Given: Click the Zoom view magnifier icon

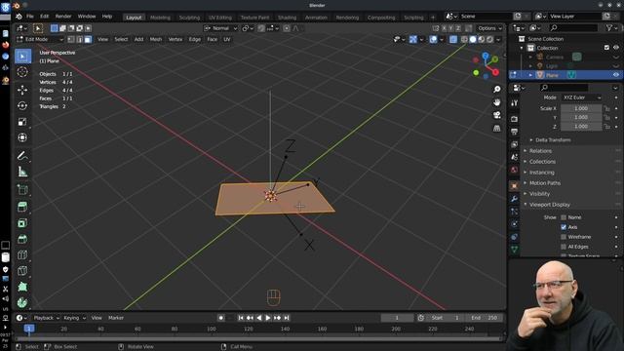Looking at the screenshot, I should (496, 89).
